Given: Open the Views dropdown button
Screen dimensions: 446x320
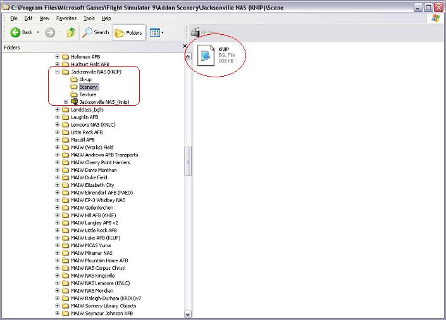Looking at the screenshot, I should (157, 33).
